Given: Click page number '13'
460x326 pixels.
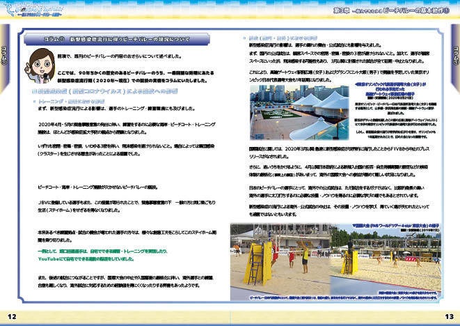Looking at the screenshot, I should coord(449,317).
